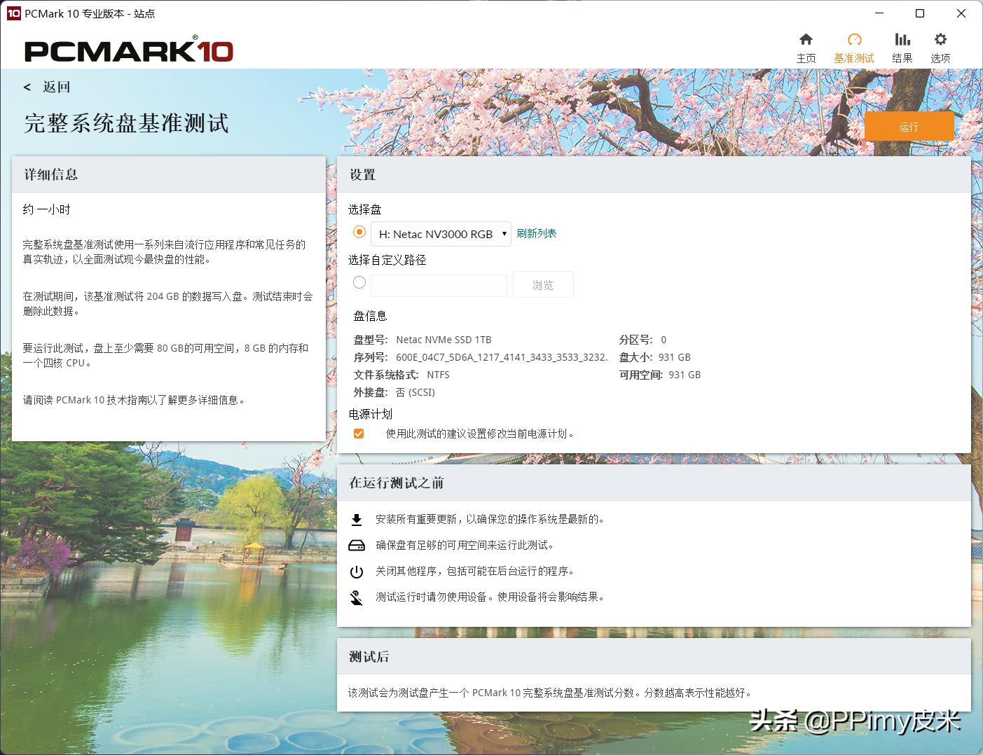This screenshot has height=755, width=983.
Task: Click the PCMark 10 app icon in titlebar
Action: [x=13, y=13]
